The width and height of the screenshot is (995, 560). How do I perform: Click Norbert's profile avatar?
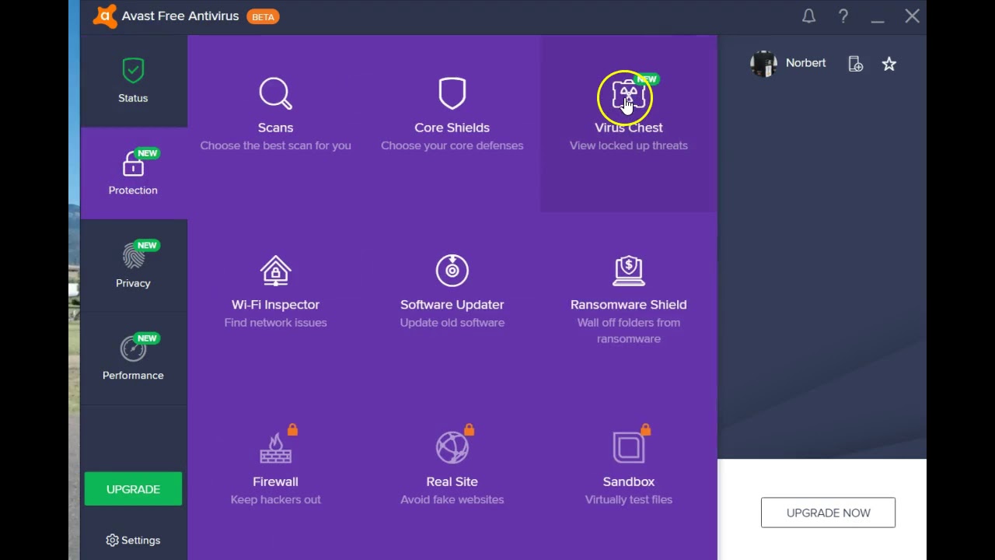(763, 64)
